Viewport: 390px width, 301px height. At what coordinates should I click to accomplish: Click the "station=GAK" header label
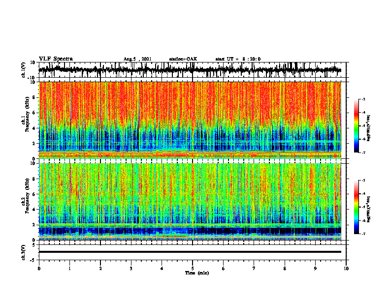[183, 59]
